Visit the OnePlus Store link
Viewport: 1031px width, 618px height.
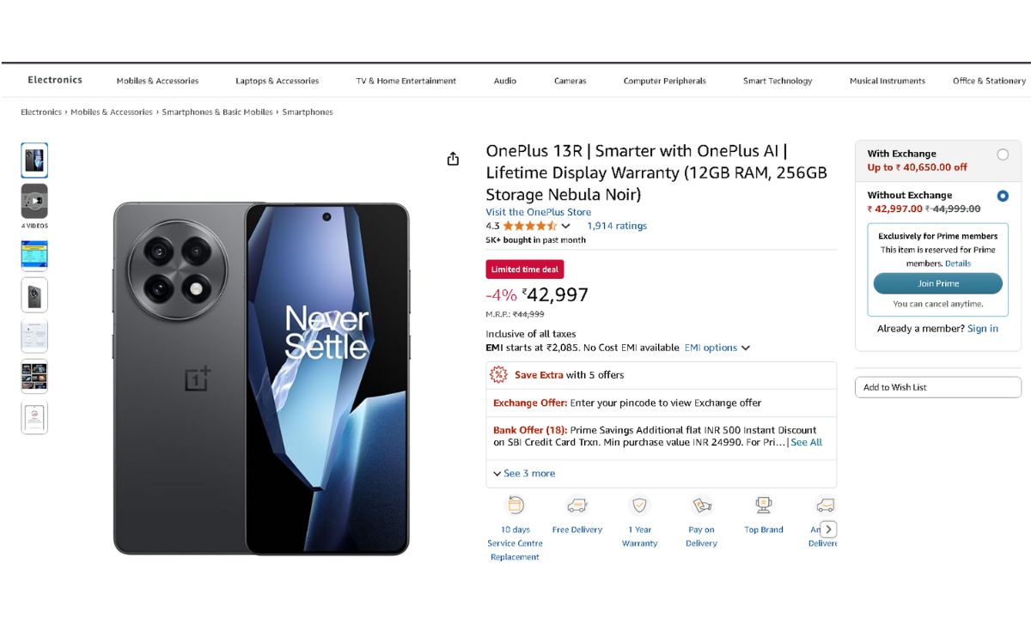[x=538, y=212]
